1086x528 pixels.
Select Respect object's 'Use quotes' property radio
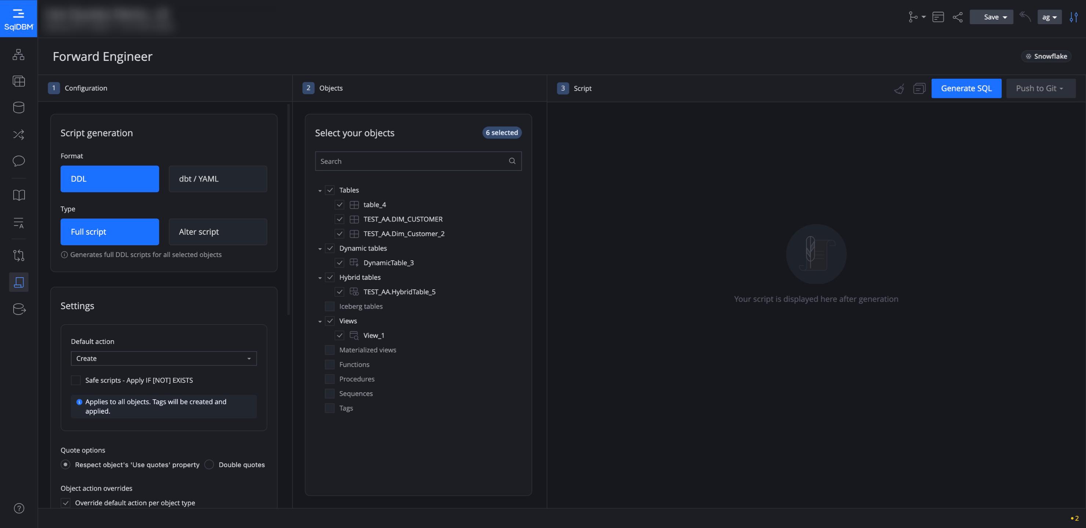[65, 465]
